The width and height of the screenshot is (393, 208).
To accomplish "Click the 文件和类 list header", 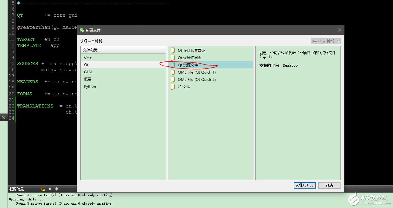I will (x=123, y=50).
